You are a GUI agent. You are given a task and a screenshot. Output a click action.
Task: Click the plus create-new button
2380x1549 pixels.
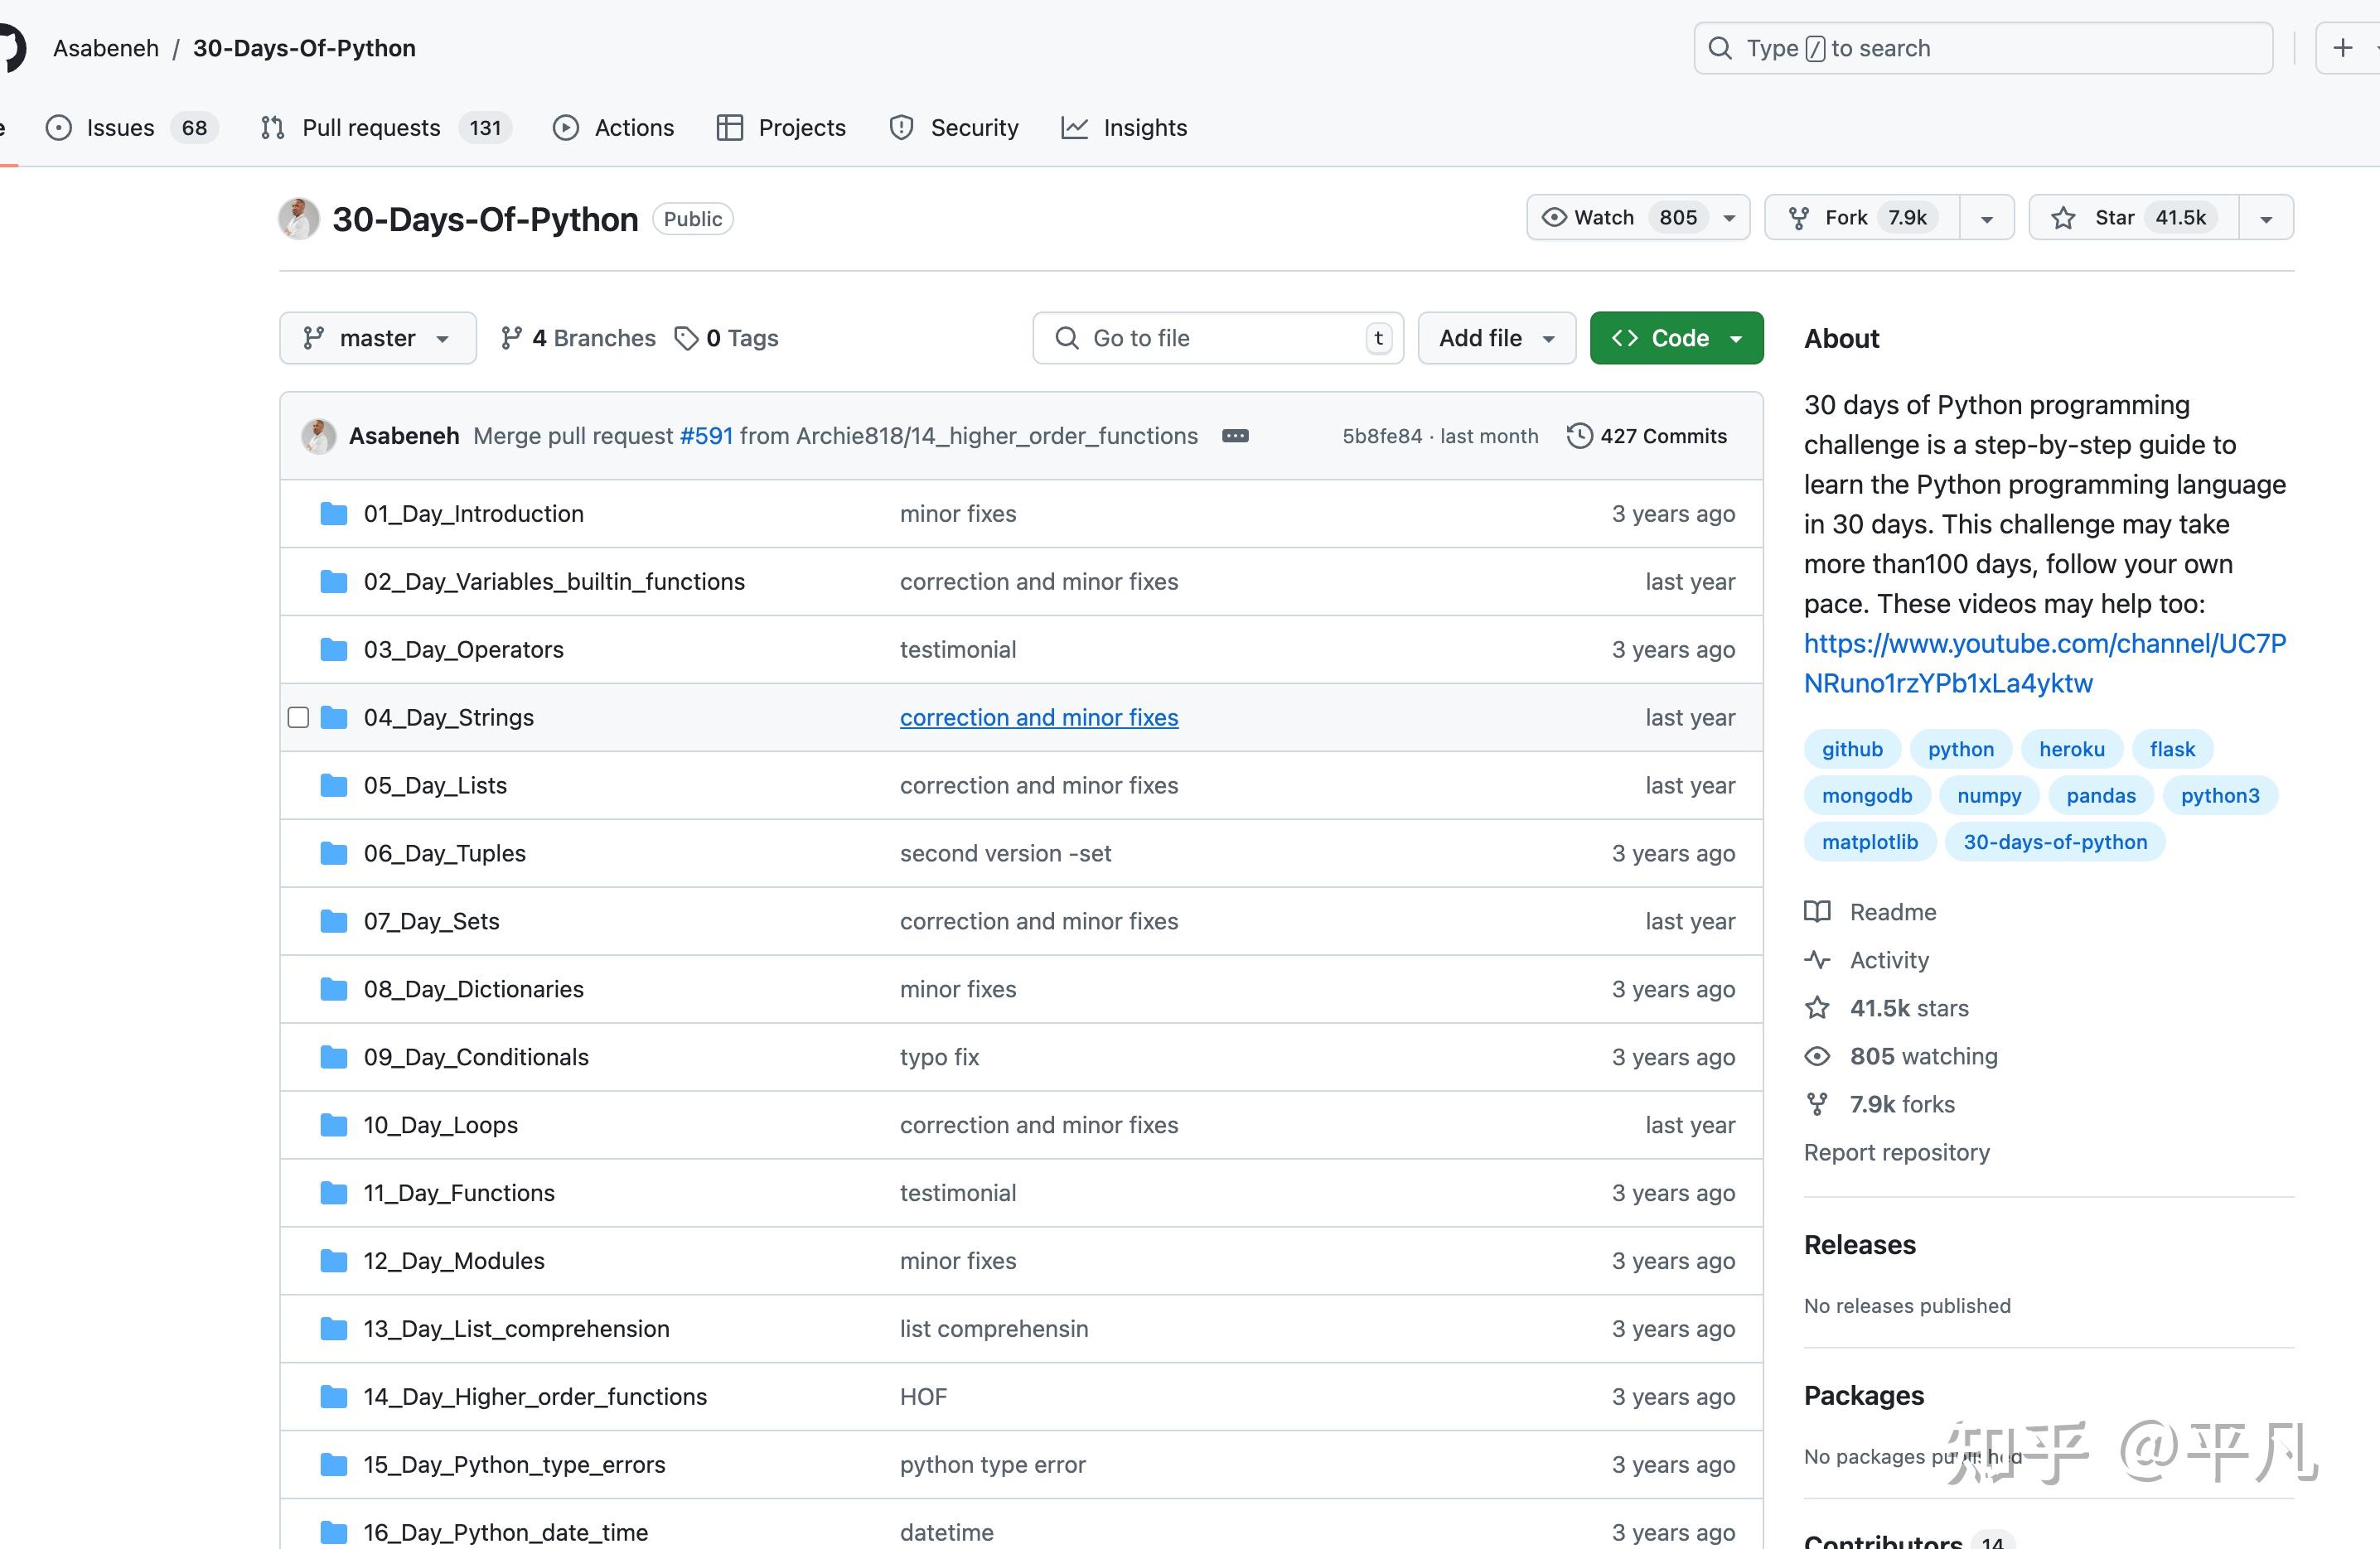(x=2342, y=48)
